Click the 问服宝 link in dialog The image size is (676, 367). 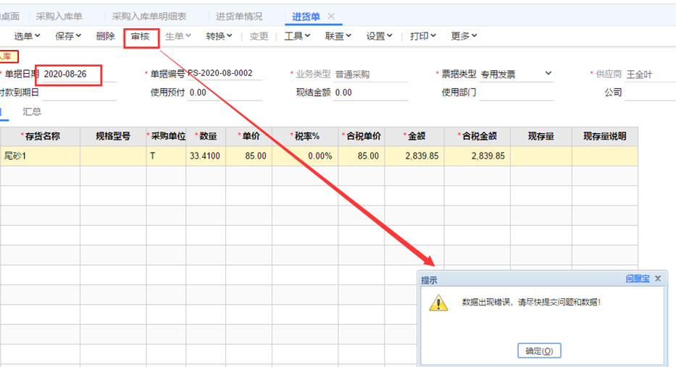[637, 279]
